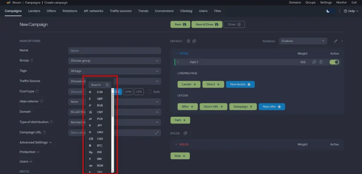Screen dimensions: 362x174
Task: Click the help icon next to Group
Action: coord(32,60)
